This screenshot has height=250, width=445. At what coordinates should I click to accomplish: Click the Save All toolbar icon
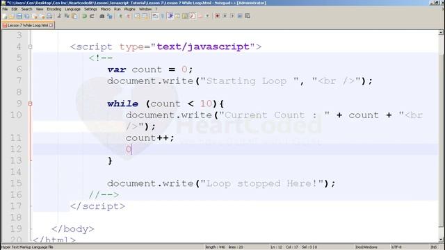click(26, 16)
